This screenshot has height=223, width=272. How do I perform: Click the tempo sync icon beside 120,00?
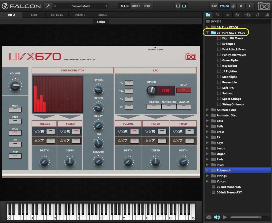click(233, 6)
